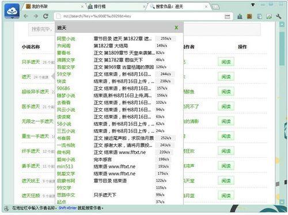288x215 pixels.
Task: Click 阅读 button for 只手遮天 row
Action: click(226, 62)
